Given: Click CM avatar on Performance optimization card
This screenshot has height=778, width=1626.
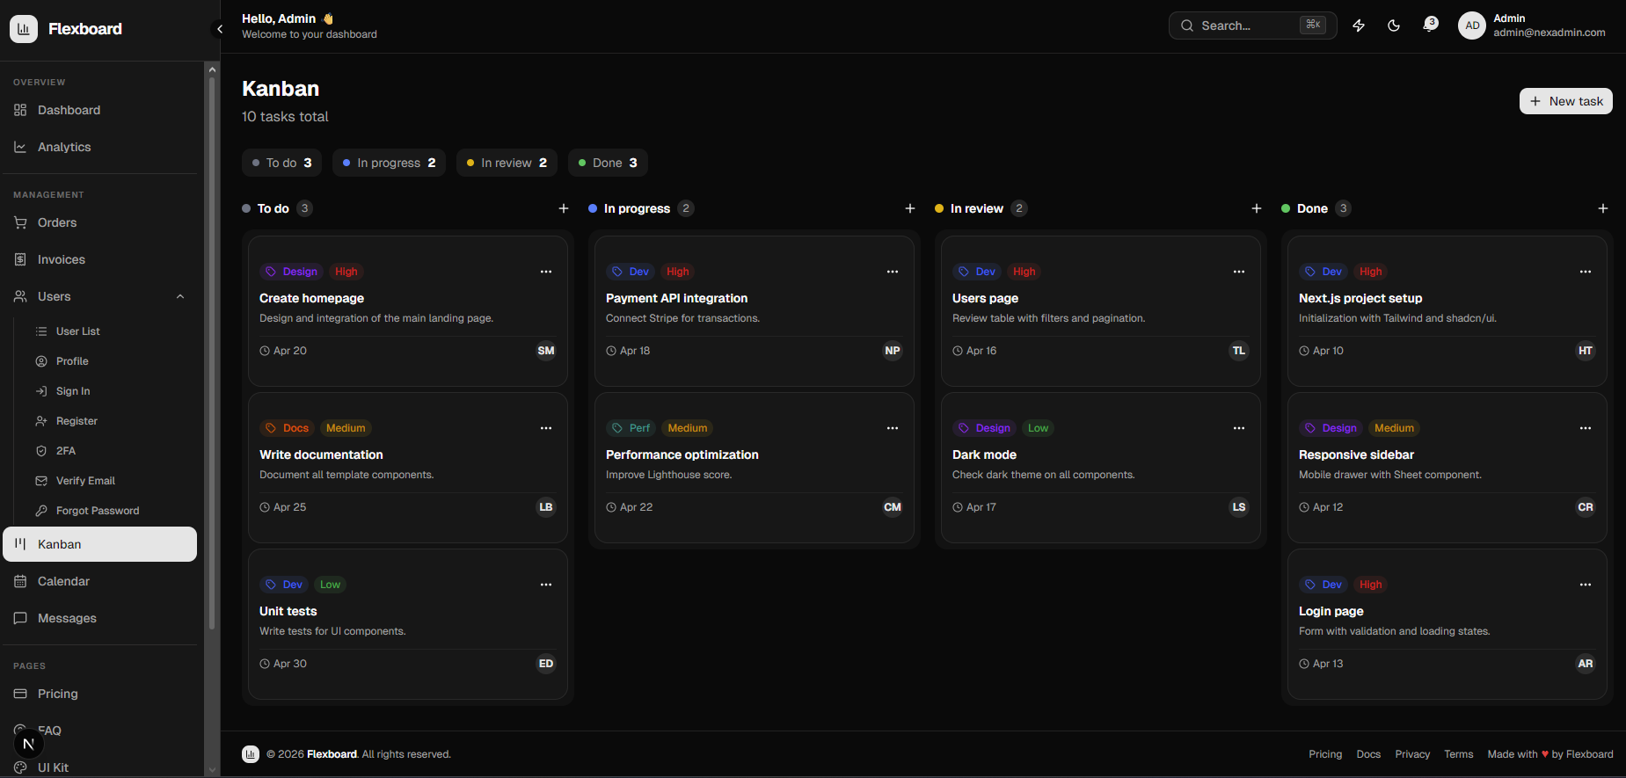Looking at the screenshot, I should coord(893,507).
